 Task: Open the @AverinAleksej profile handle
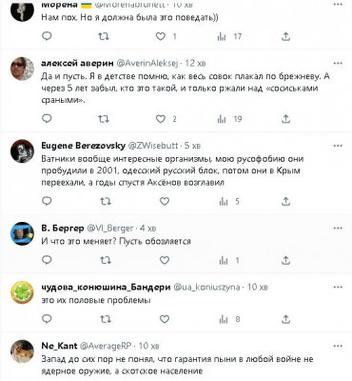pyautogui.click(x=147, y=63)
